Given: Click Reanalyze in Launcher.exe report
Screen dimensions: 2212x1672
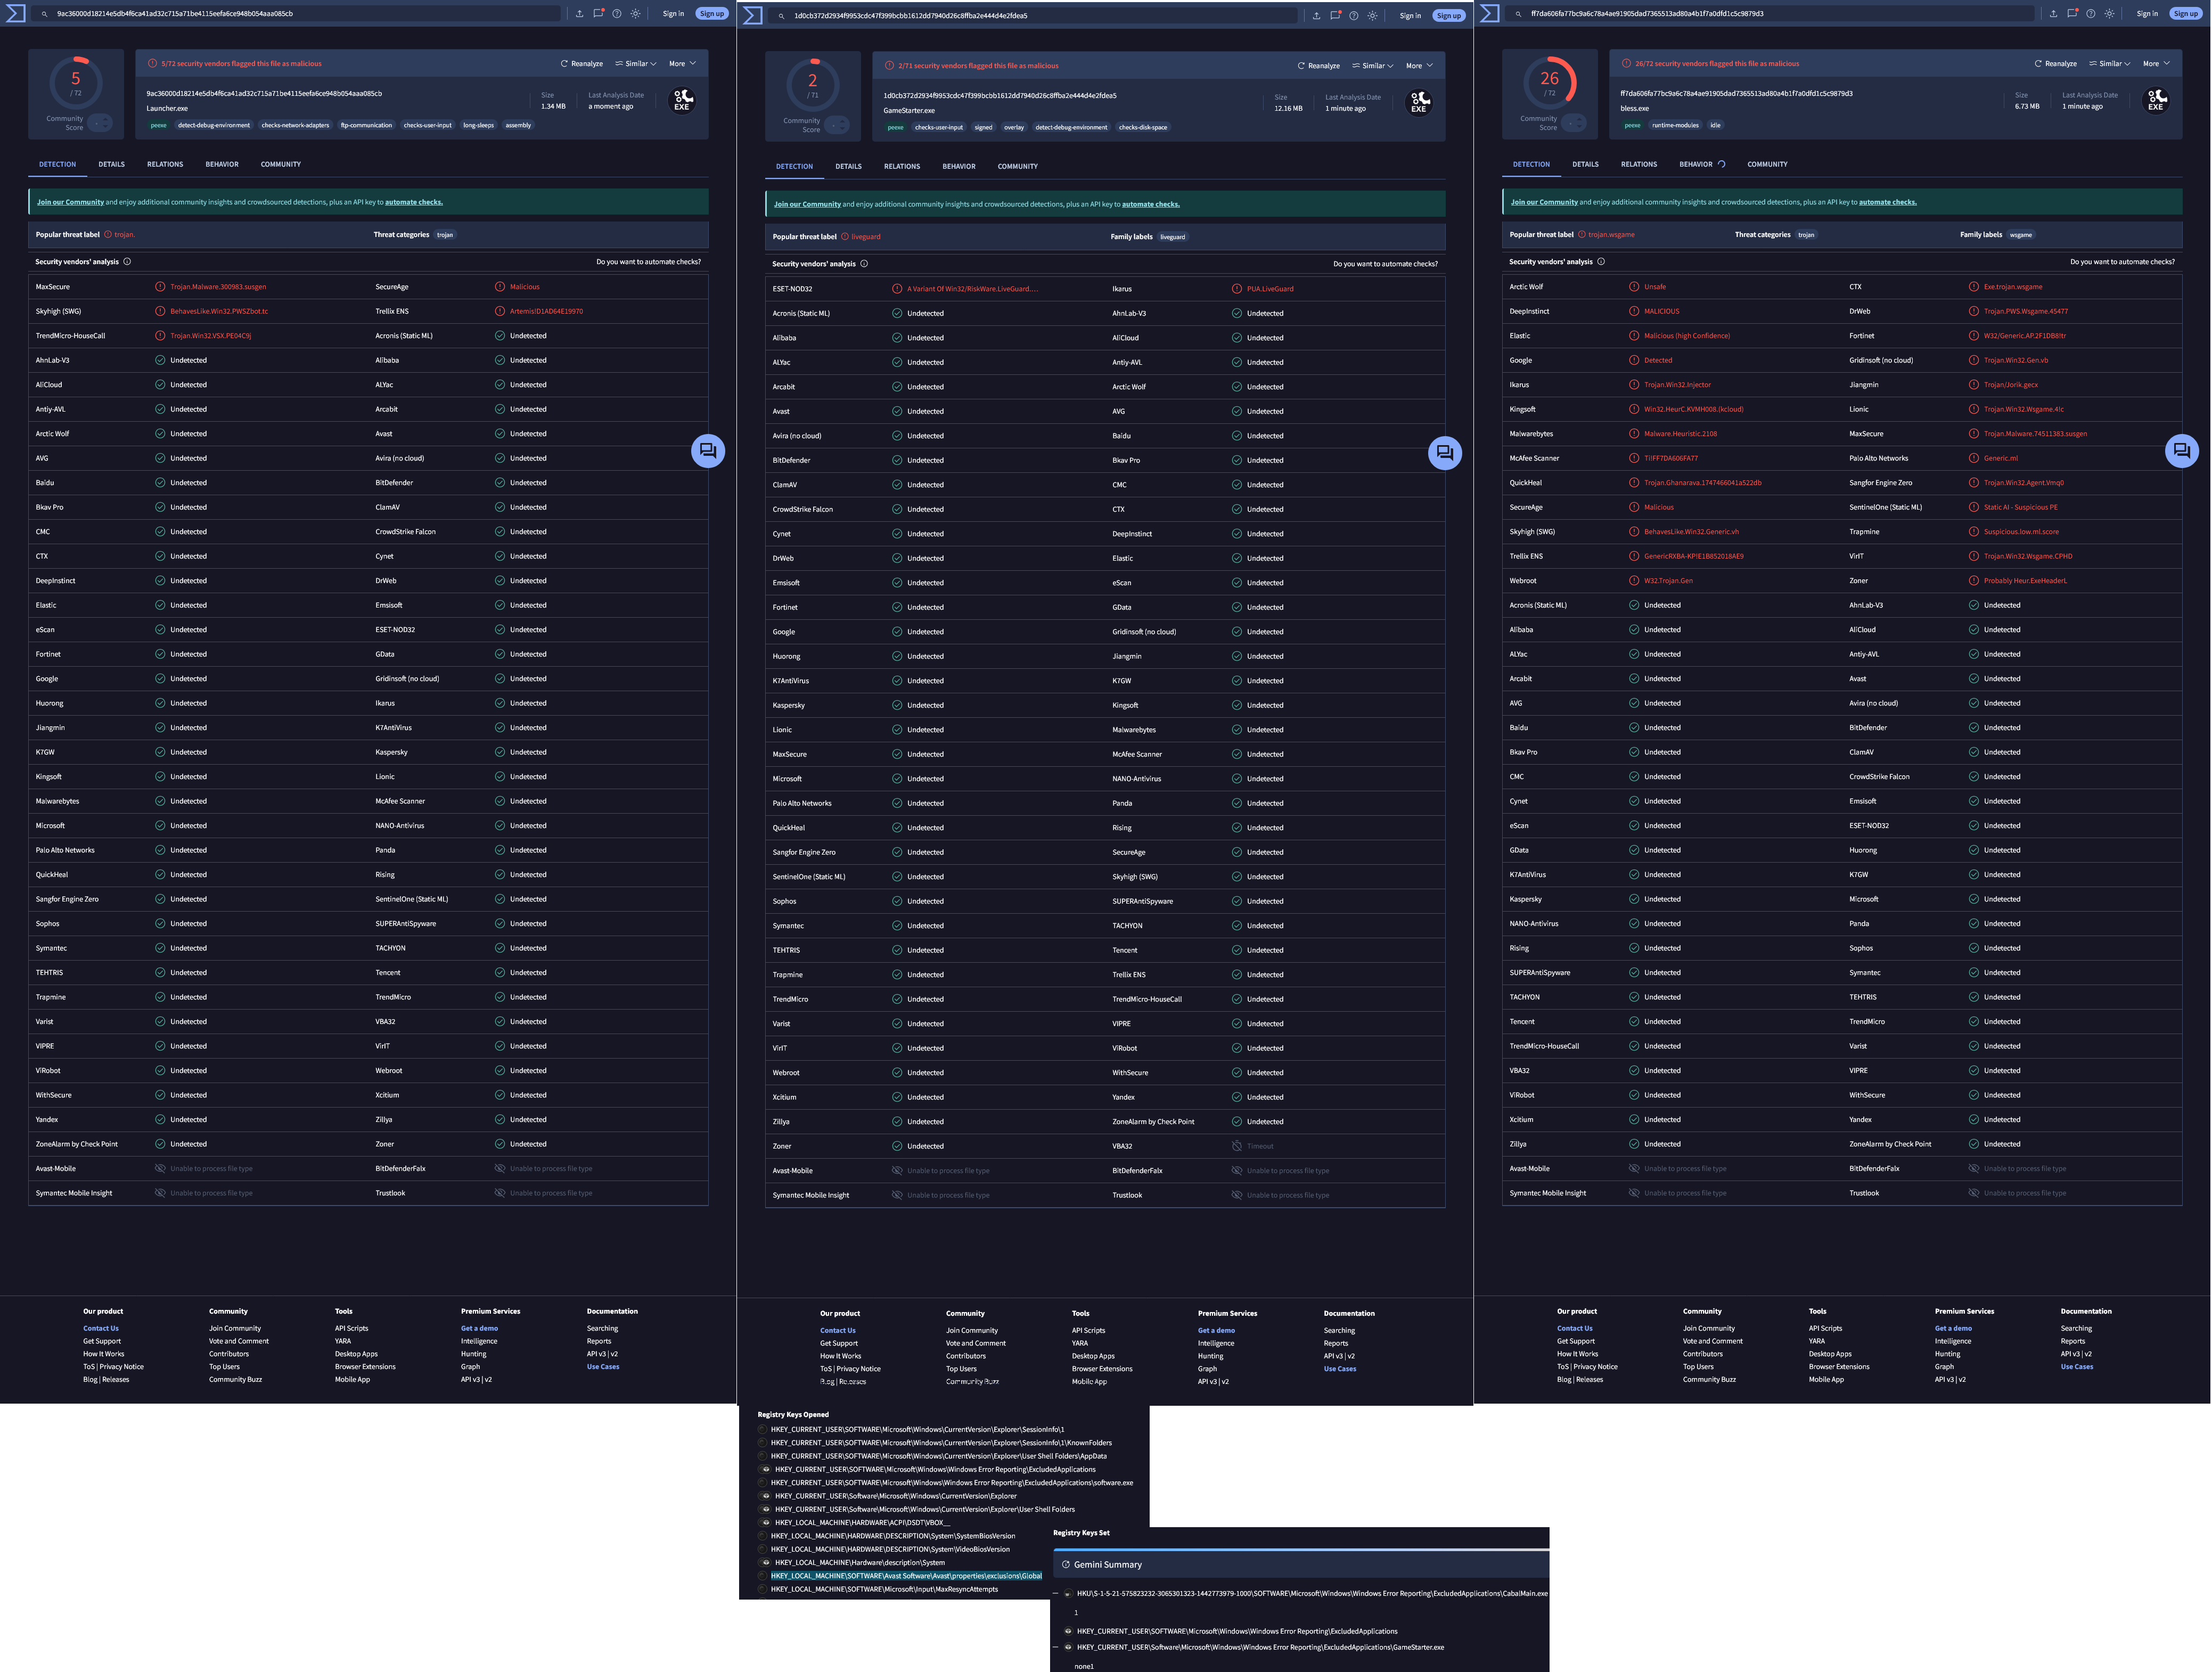Looking at the screenshot, I should pos(582,64).
